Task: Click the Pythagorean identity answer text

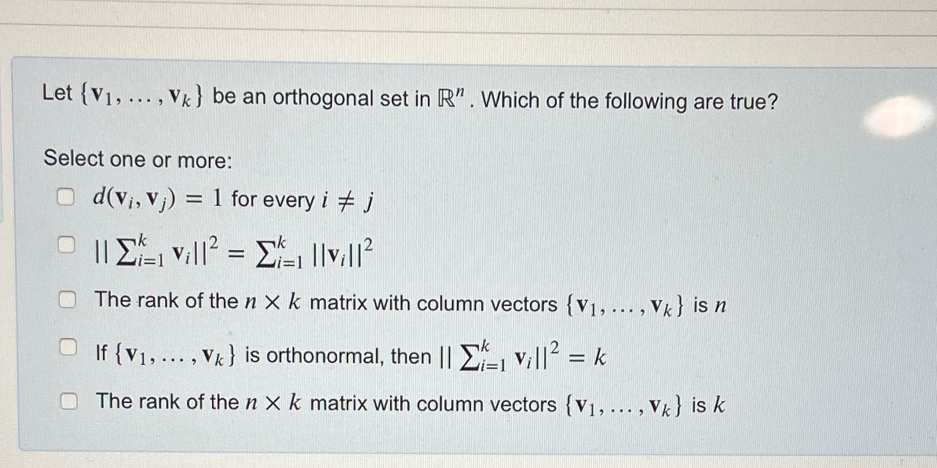Action: pyautogui.click(x=234, y=253)
